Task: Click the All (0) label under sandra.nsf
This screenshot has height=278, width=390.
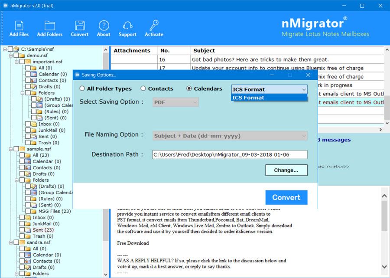Action: pyautogui.click(x=39, y=249)
